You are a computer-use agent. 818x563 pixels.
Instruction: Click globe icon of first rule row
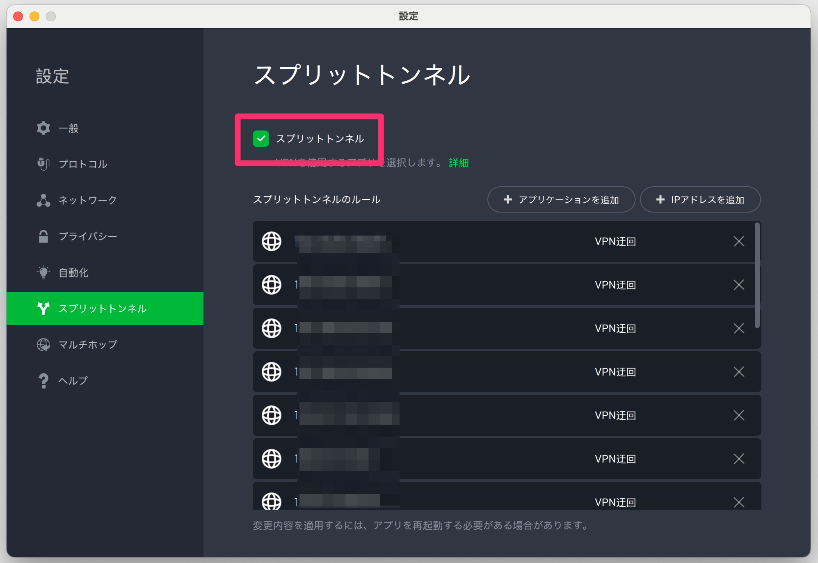click(x=272, y=241)
